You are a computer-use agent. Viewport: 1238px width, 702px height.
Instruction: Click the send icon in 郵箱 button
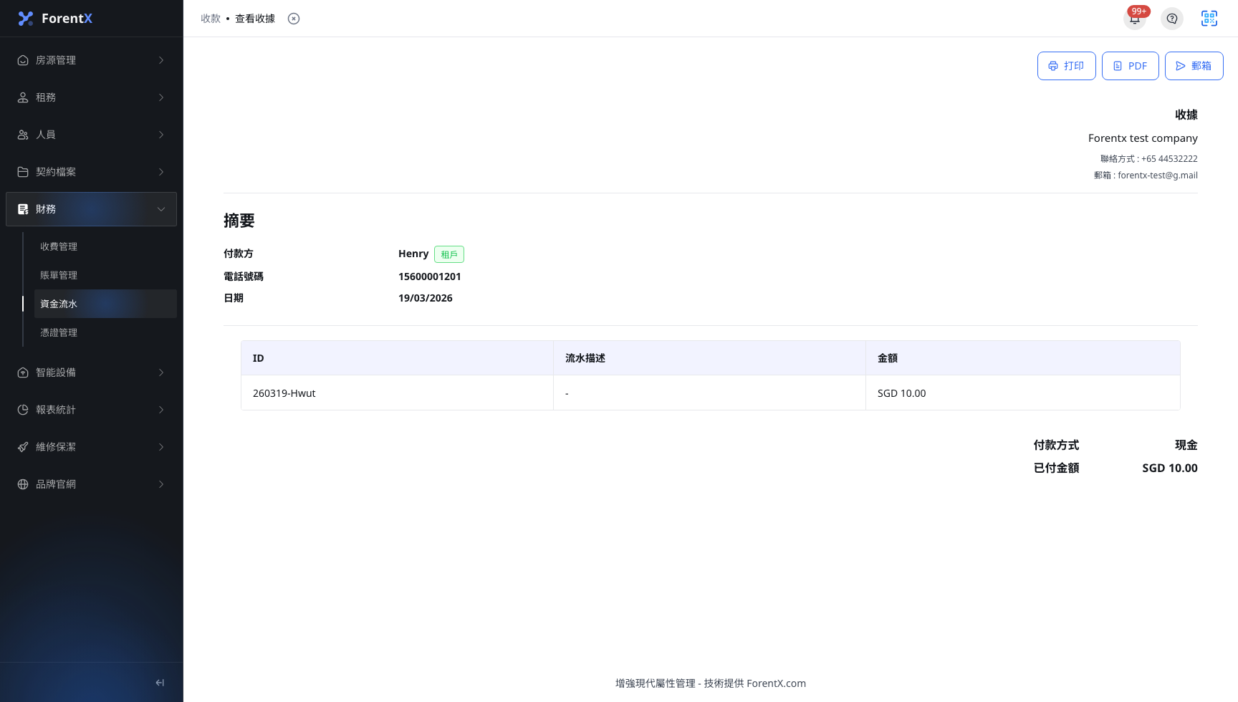[x=1181, y=66]
